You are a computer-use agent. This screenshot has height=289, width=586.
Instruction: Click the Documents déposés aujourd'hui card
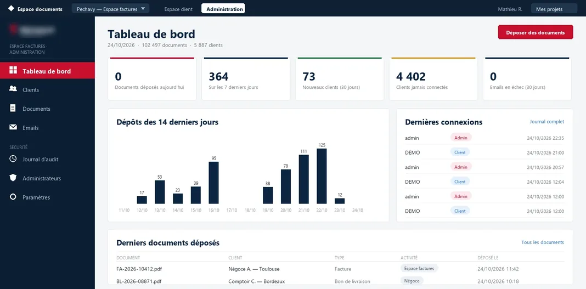pyautogui.click(x=152, y=79)
